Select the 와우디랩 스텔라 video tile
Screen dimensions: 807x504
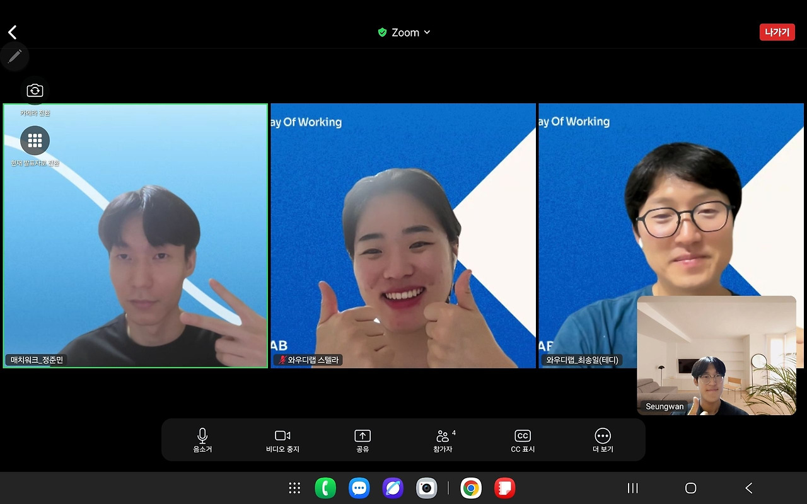(x=403, y=236)
